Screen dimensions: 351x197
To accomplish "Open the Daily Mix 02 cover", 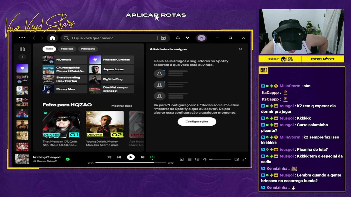I will pos(104,124).
